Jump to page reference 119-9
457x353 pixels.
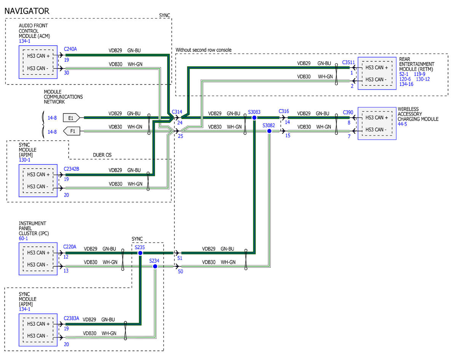[420, 74]
